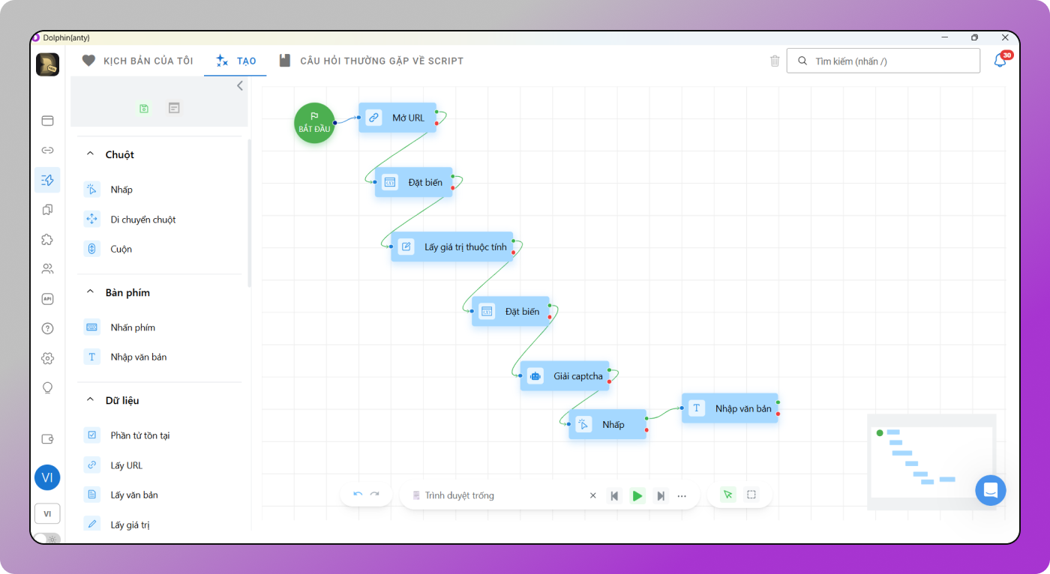Open Câu hỏi thường gặp về script tab
The height and width of the screenshot is (574, 1050).
point(371,61)
